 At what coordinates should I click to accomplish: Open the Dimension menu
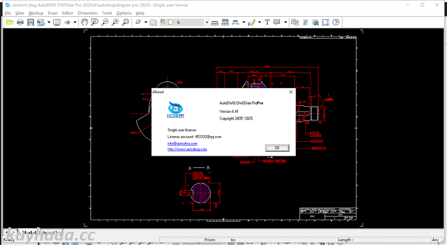88,13
